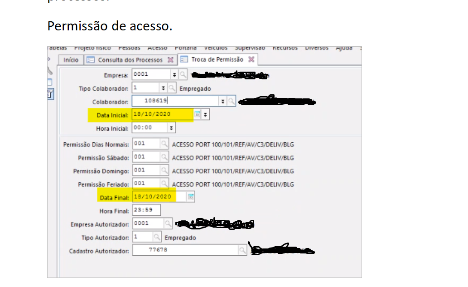
Task: Click the Permissão Feriado code field
Action: coord(145,184)
